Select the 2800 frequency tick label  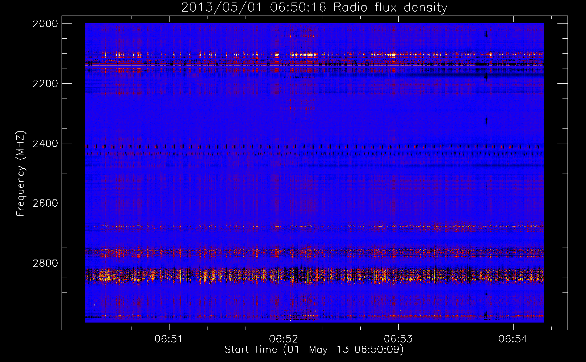[45, 263]
